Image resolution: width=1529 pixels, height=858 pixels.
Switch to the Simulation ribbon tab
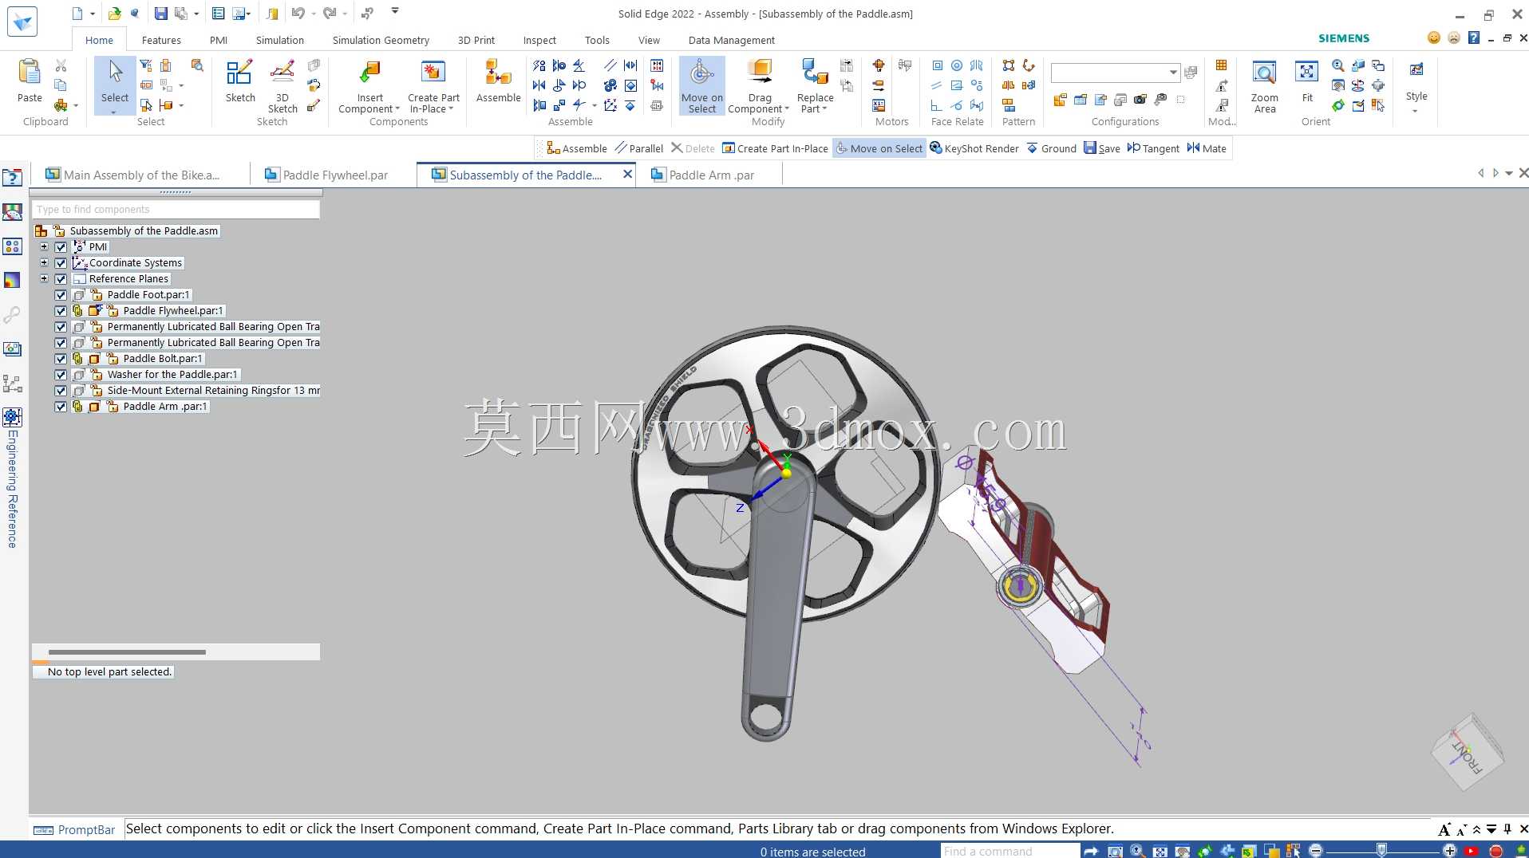pyautogui.click(x=279, y=40)
